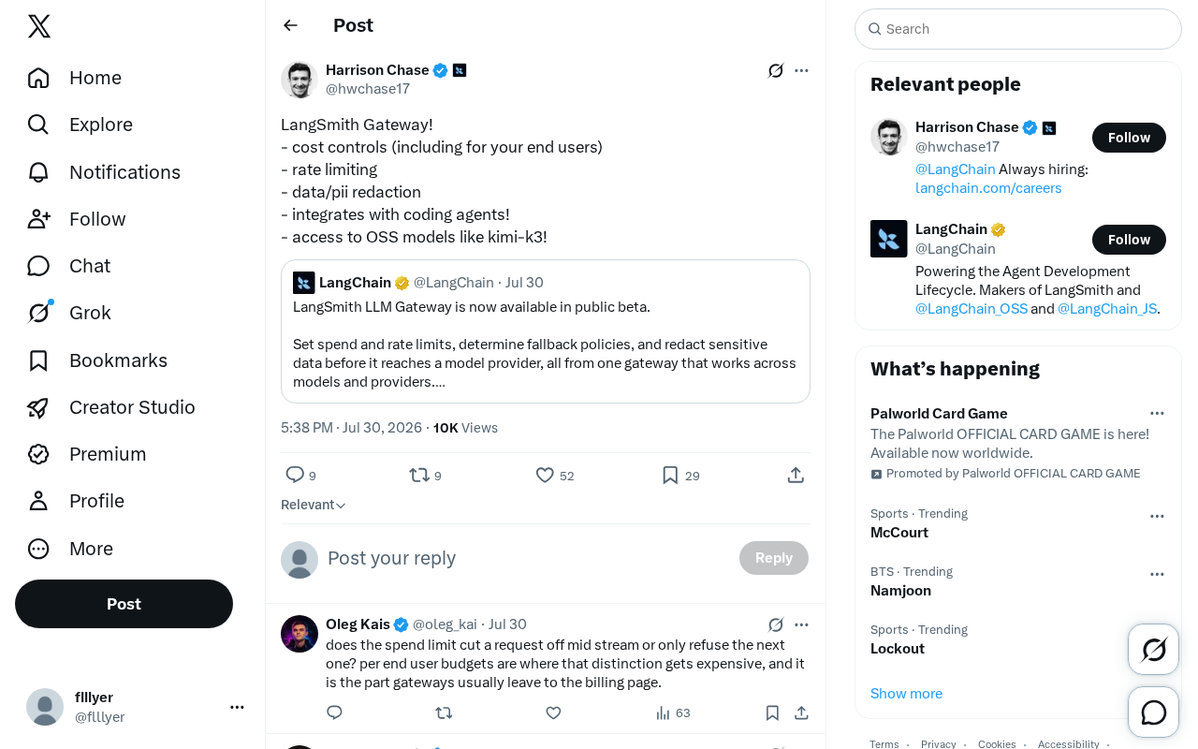Go back using the arrow beside Post
This screenshot has width=1198, height=749.
click(290, 25)
